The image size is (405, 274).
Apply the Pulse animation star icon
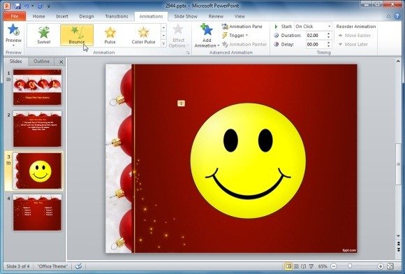pyautogui.click(x=110, y=33)
